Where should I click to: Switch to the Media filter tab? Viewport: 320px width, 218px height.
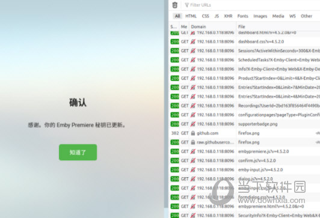pos(278,16)
